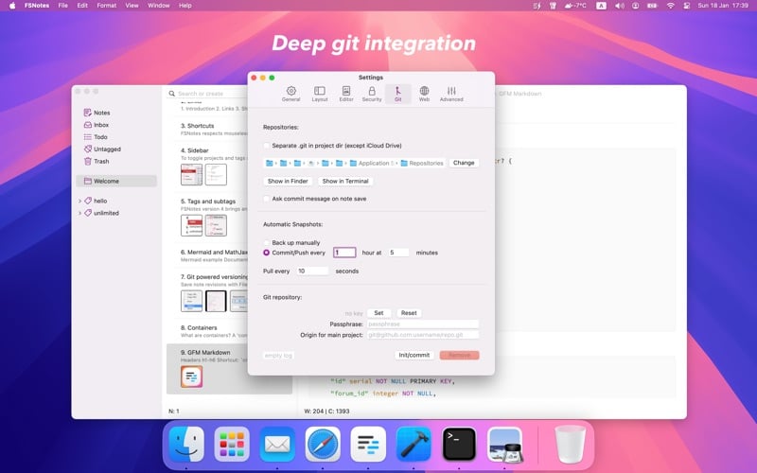Switch to Layout settings pane
The image size is (757, 473).
(320, 93)
